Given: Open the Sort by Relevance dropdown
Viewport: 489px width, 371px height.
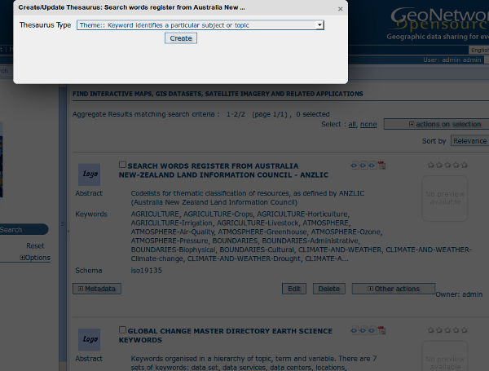Looking at the screenshot, I should coord(469,141).
